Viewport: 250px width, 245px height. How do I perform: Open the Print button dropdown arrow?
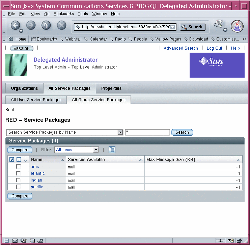click(225, 30)
